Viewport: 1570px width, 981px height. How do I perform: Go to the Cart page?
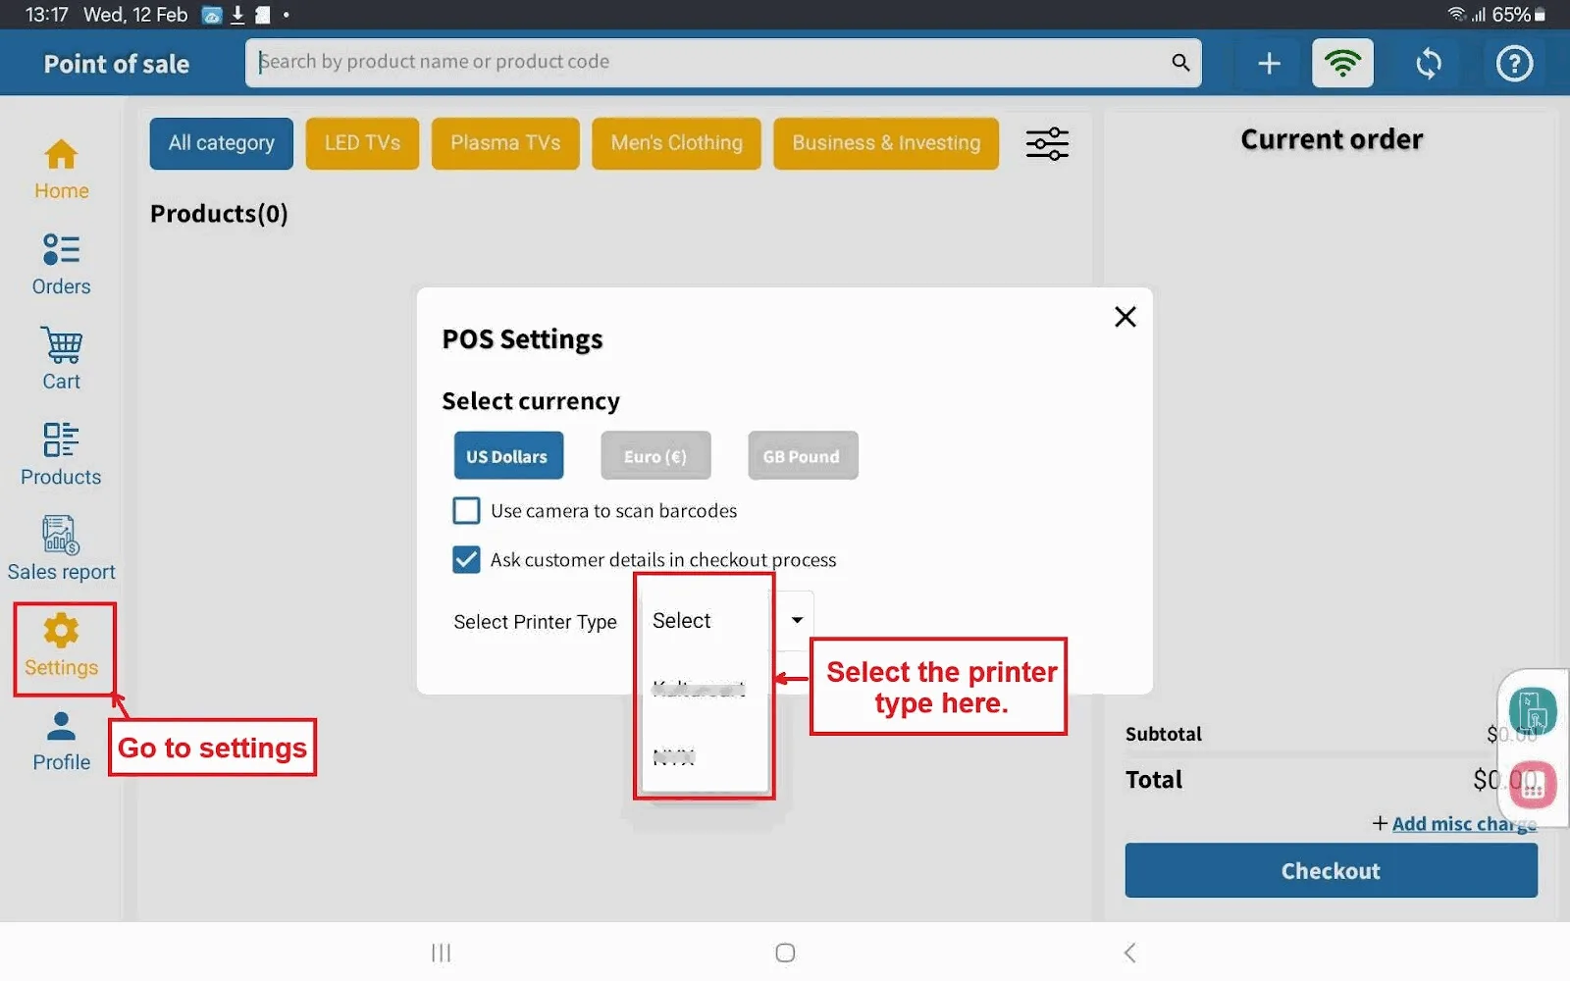[x=61, y=360]
